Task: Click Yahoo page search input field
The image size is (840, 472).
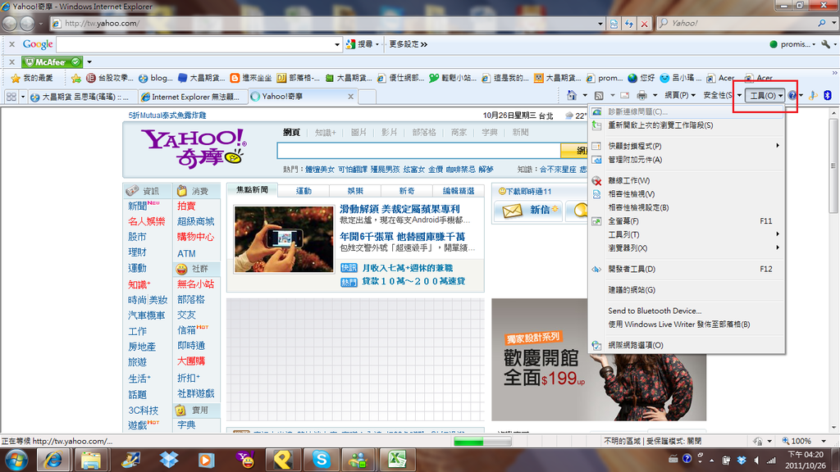Action: point(418,151)
